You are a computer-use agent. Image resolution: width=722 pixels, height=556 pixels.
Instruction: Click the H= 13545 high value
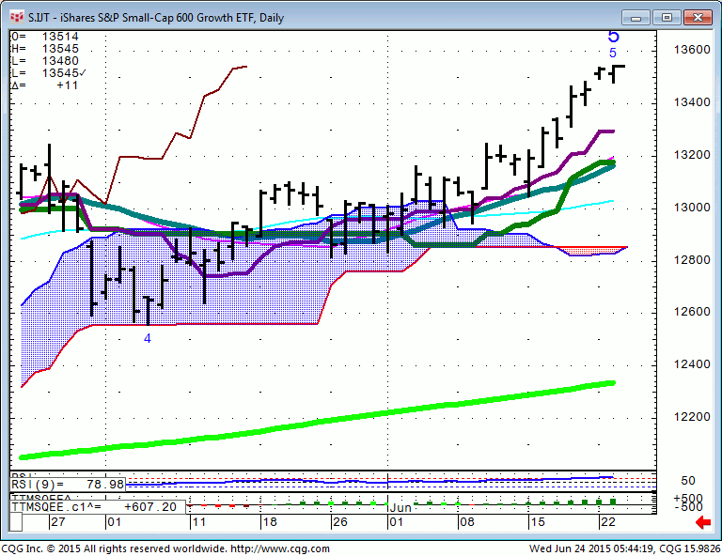[45, 48]
